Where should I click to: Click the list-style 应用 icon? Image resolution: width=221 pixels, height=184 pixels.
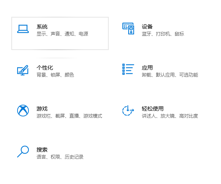click(x=128, y=69)
